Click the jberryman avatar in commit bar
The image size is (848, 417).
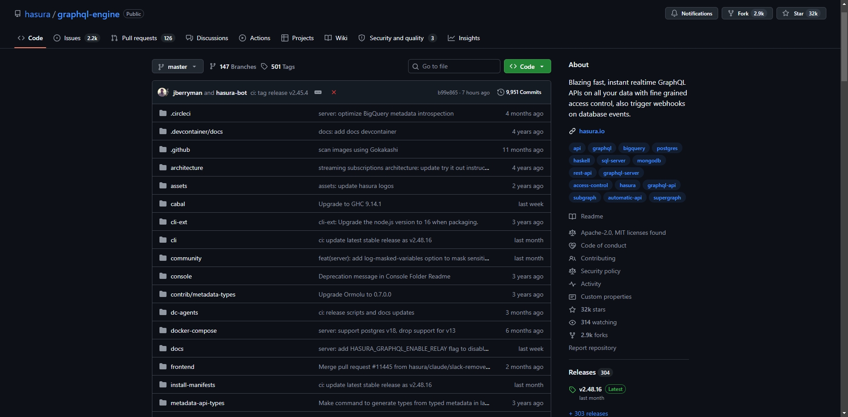tap(163, 92)
